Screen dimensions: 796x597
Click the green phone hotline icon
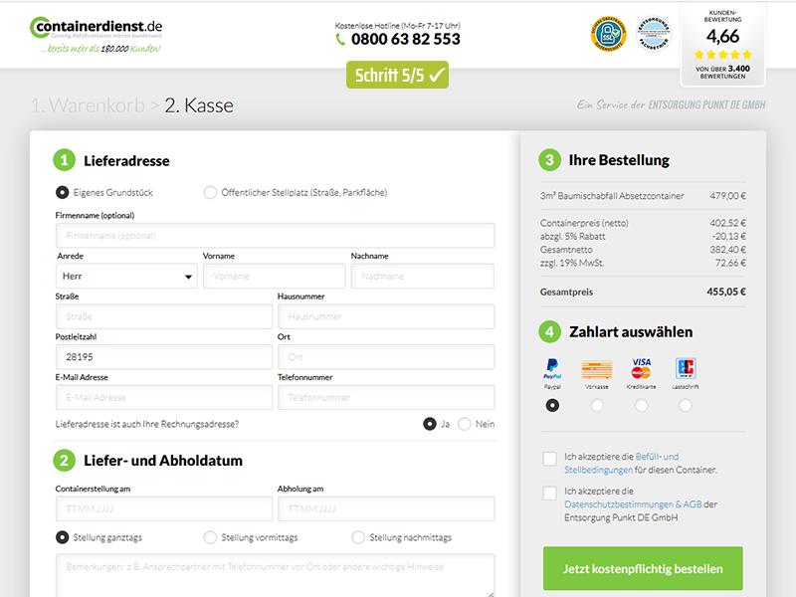341,40
